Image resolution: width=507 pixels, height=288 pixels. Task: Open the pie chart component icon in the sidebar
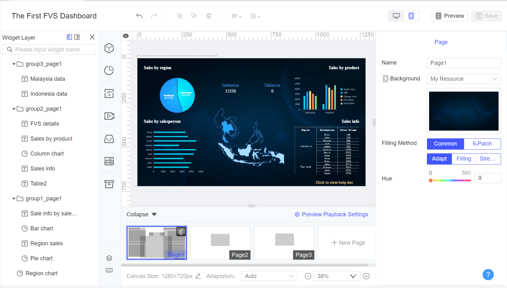(x=109, y=71)
